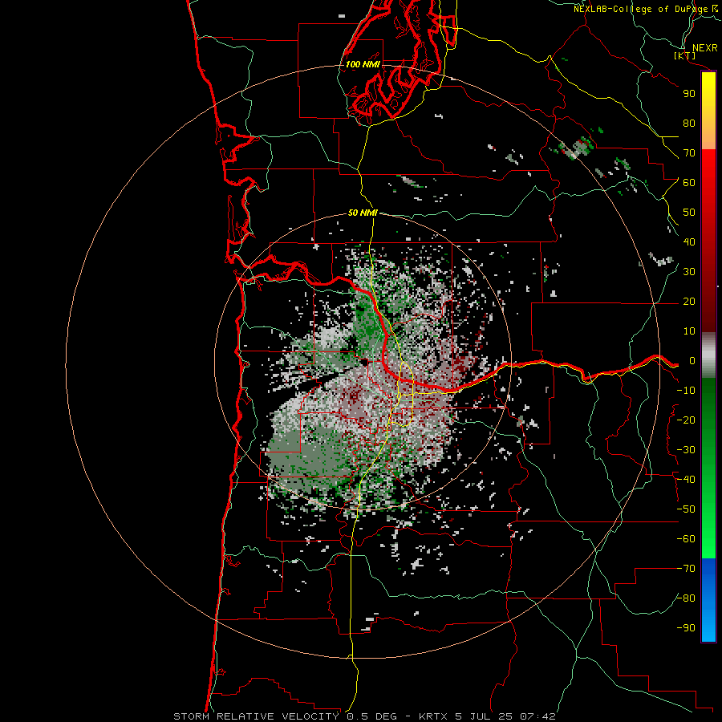Screen dimensions: 722x722
Task: Click the -90 label on the velocity scale
Action: click(686, 628)
